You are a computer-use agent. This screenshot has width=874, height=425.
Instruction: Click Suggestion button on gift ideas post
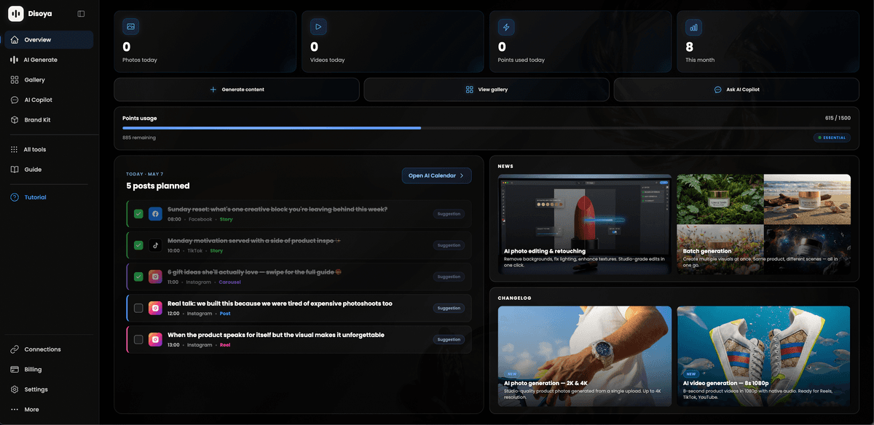449,277
